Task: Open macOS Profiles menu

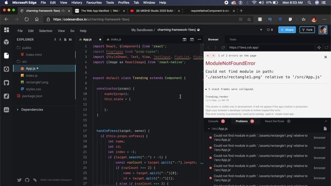Action: 124,3
